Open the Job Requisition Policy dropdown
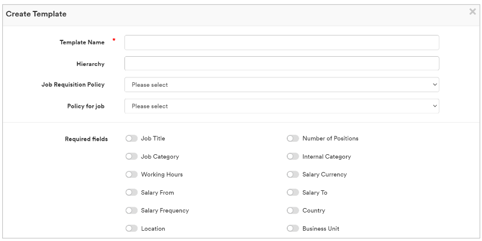 click(x=282, y=85)
